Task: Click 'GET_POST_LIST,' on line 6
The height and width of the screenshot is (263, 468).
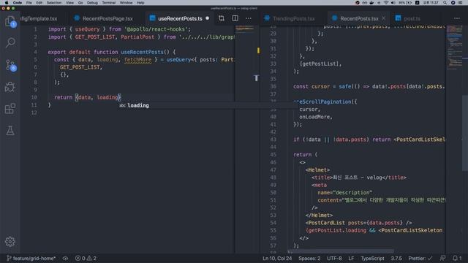Action: click(81, 67)
